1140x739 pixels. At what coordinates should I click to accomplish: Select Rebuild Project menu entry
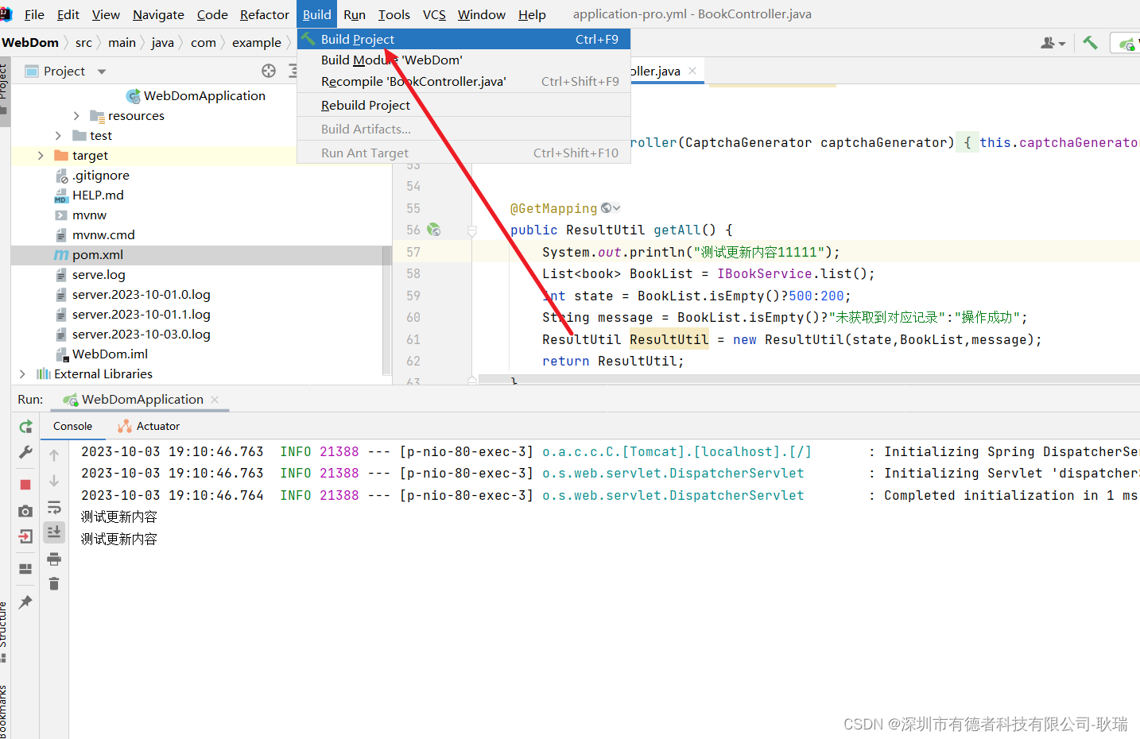pyautogui.click(x=463, y=106)
